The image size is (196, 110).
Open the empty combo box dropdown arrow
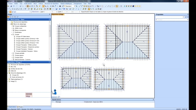tap(30, 12)
